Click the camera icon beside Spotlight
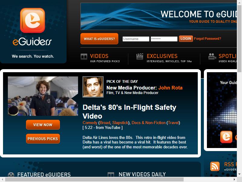Screen dimensions: 242x182 coord(212,56)
